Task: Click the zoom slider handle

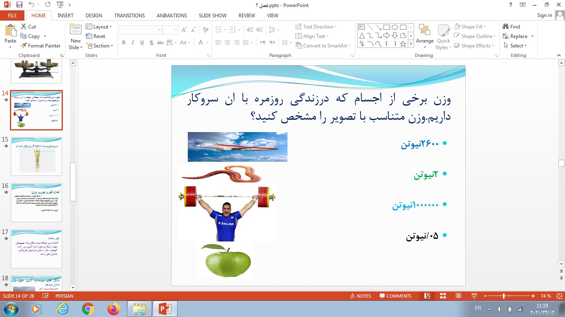Action: click(x=503, y=296)
